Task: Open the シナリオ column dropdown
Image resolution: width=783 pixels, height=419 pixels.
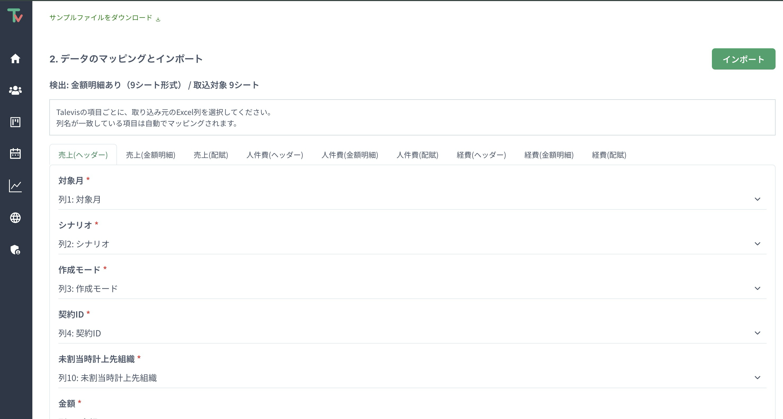Action: [412, 244]
